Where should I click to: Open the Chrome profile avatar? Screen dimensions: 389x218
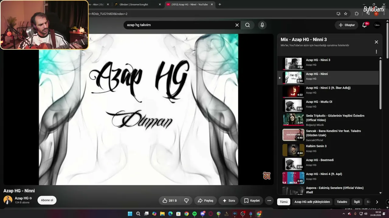376,14
